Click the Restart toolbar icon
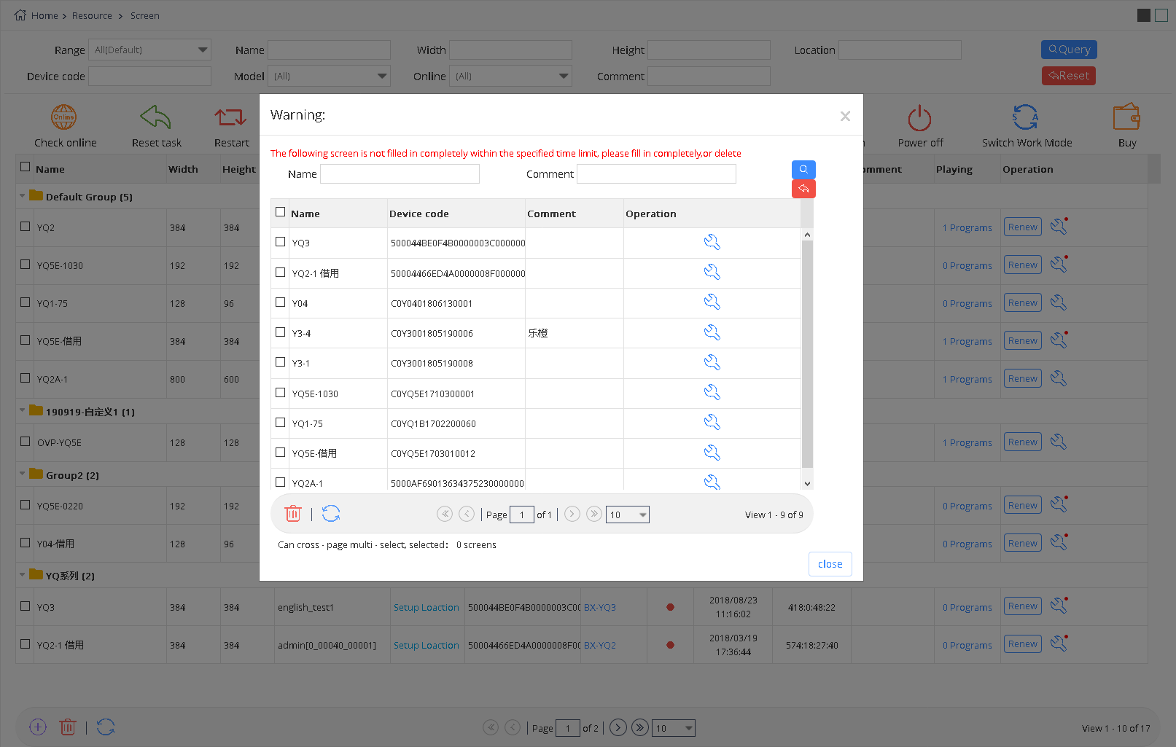 coord(230,117)
